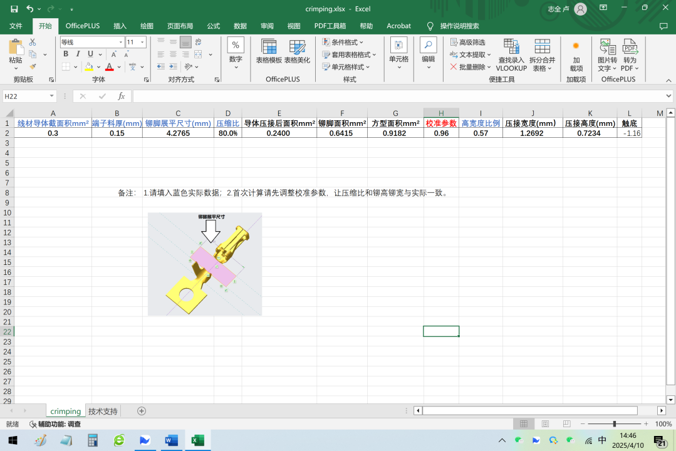The height and width of the screenshot is (451, 676).
Task: Switch to Page Break Preview icon
Action: coord(567,424)
